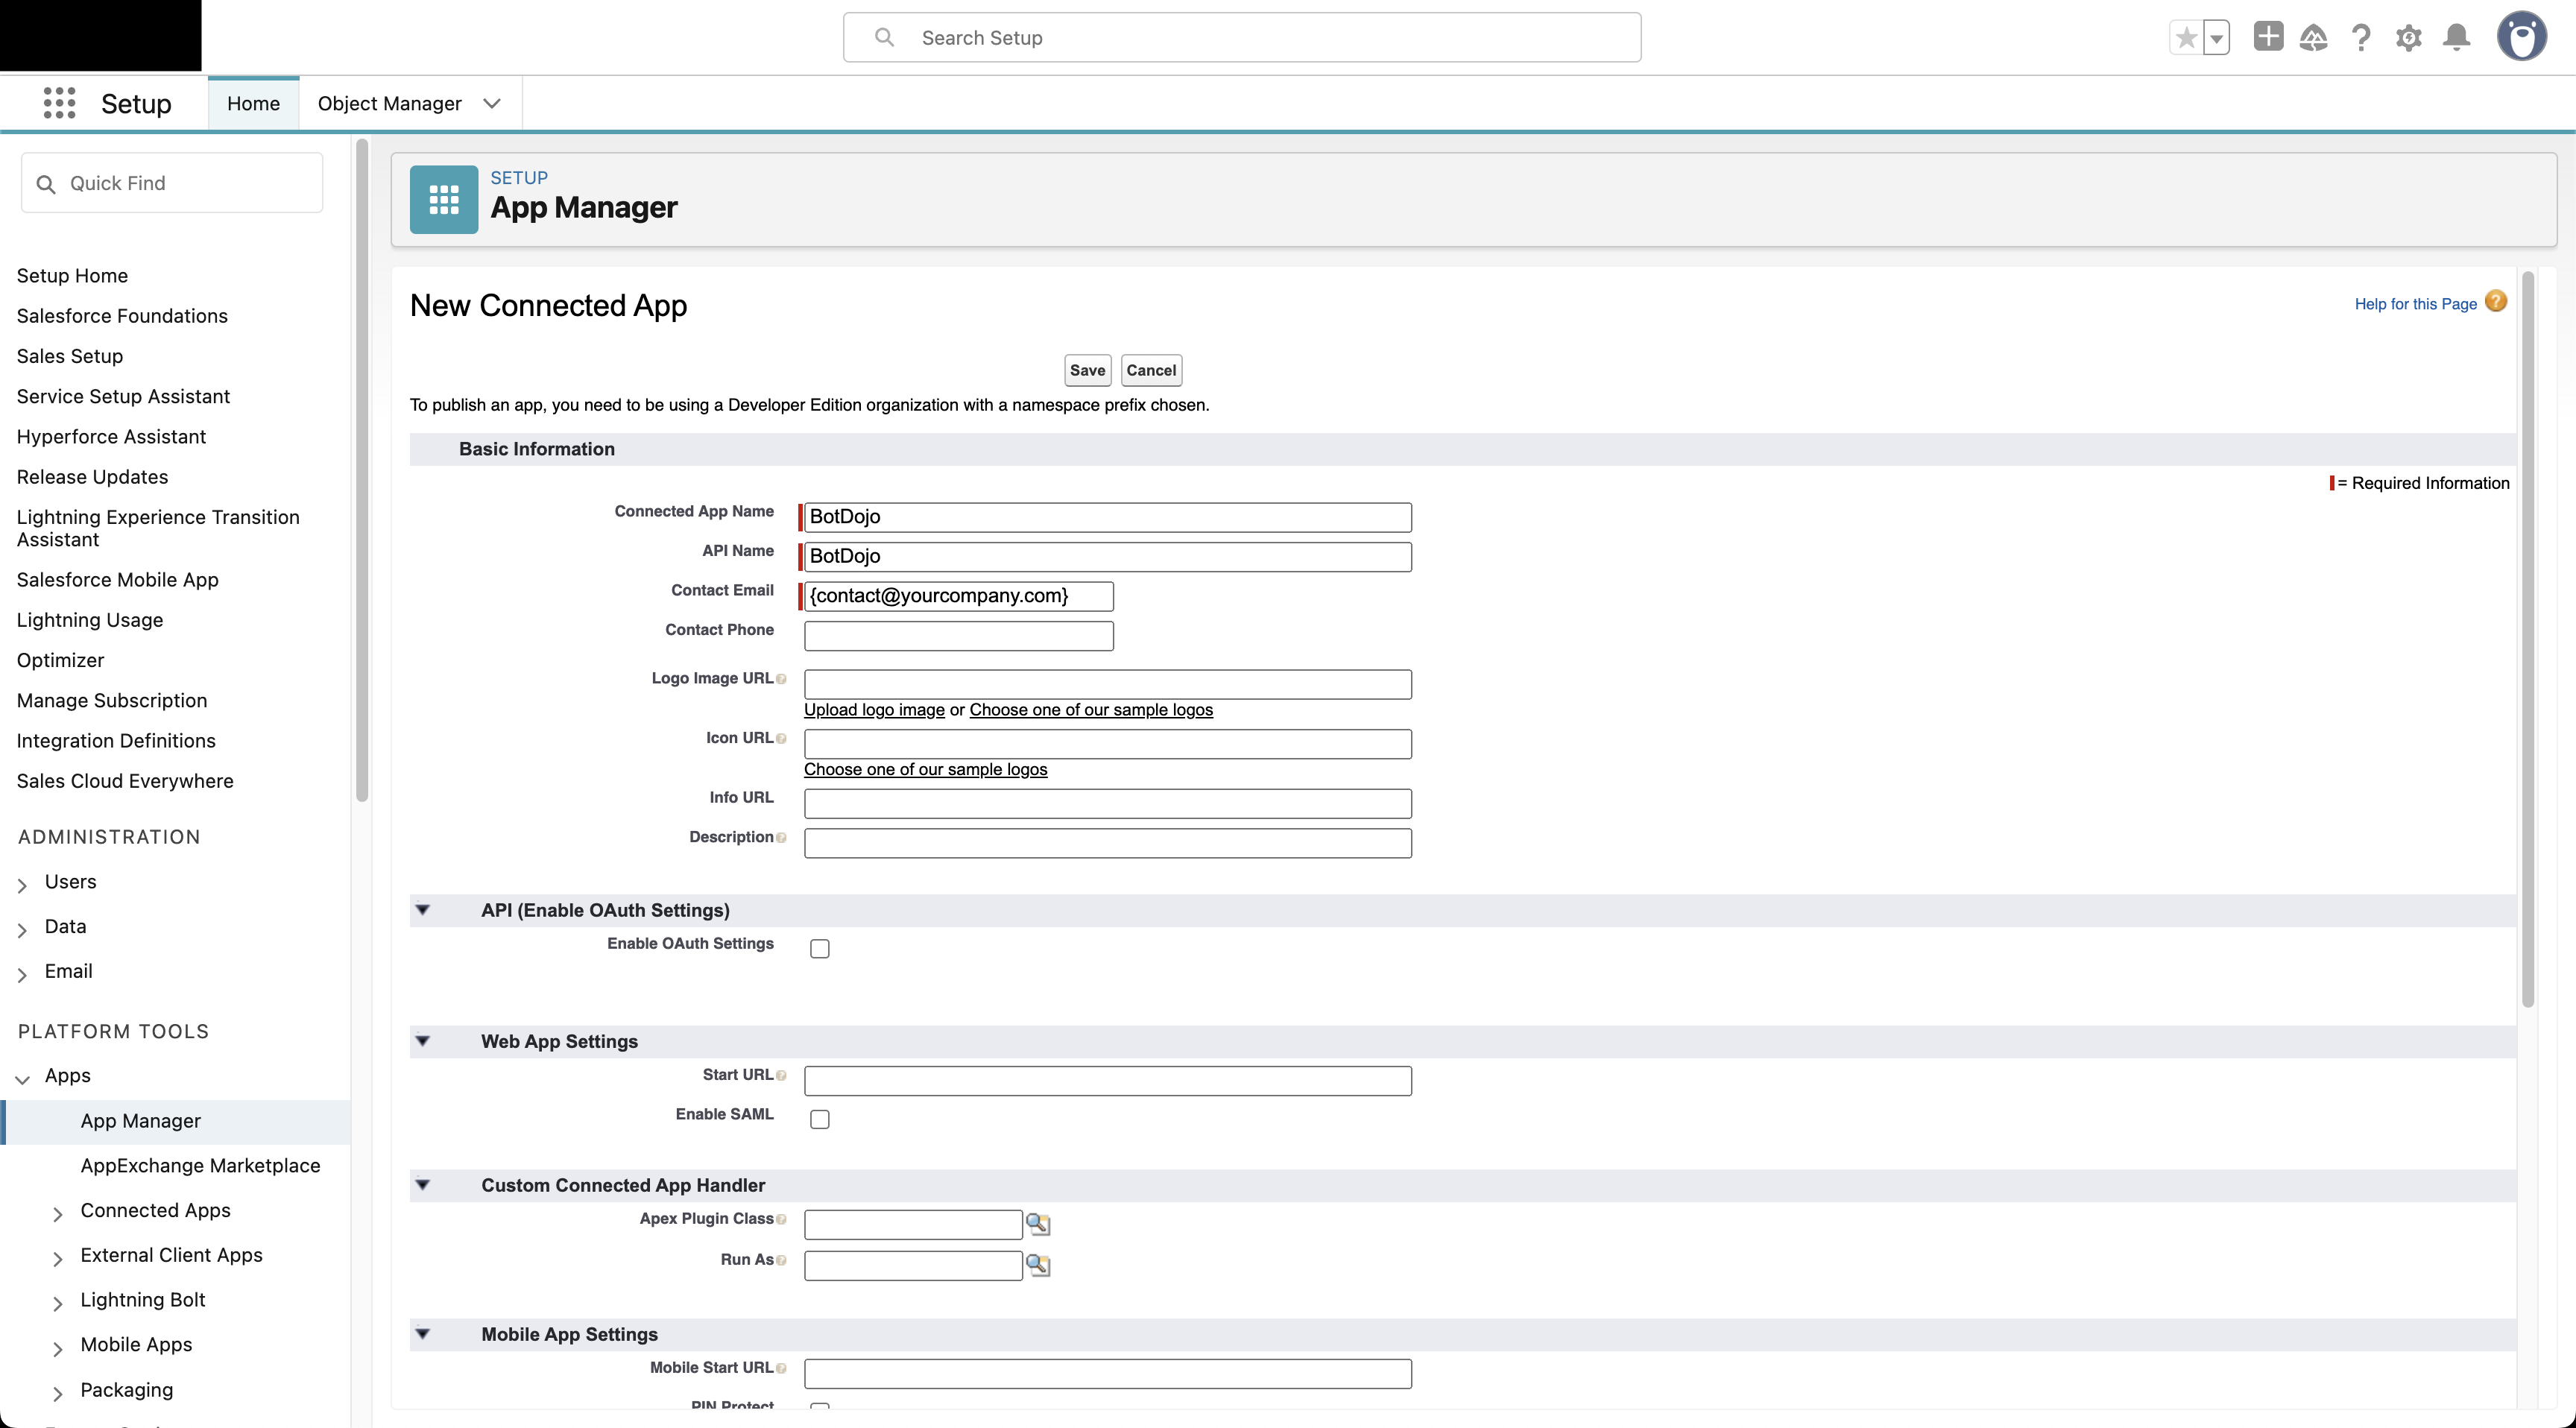2576x1428 pixels.
Task: Save the new connected app
Action: point(1087,370)
